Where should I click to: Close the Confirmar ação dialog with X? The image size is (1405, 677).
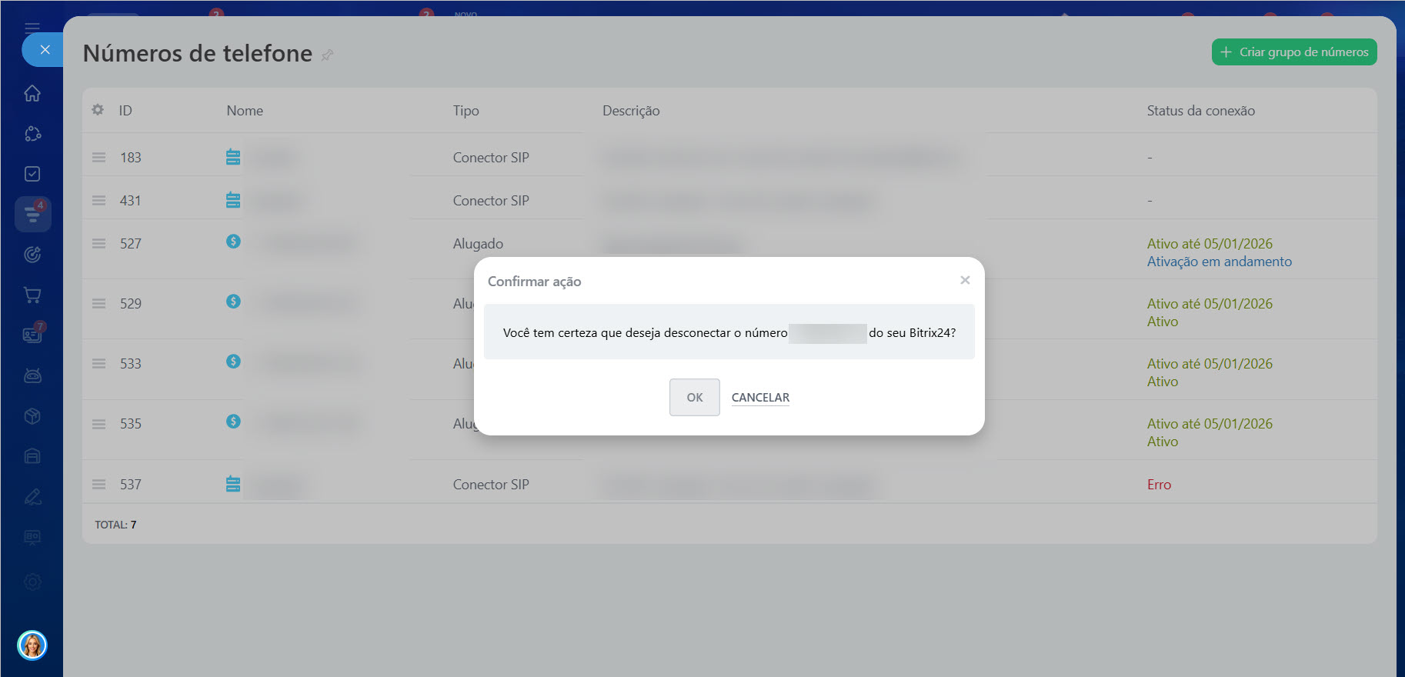(x=965, y=280)
